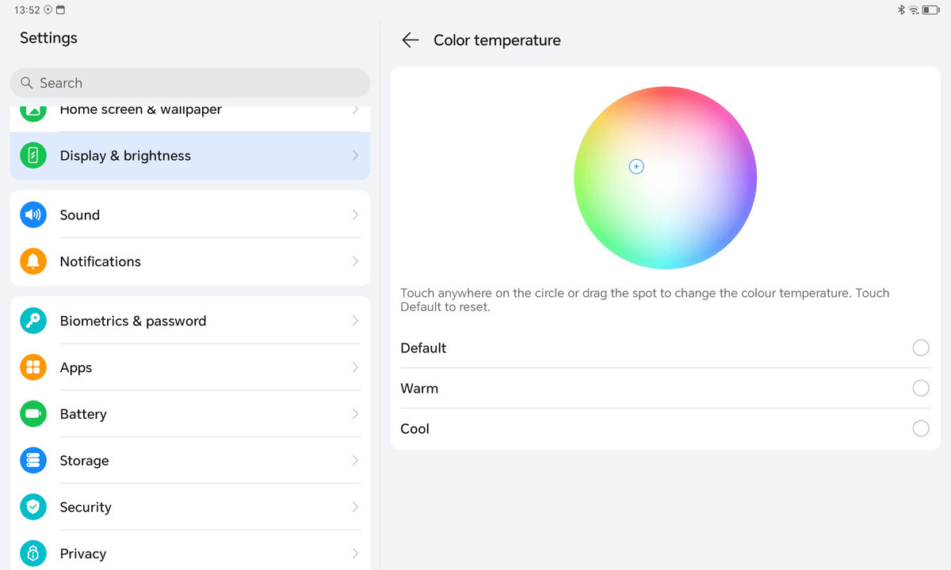
Task: Click the blue Sound speaker icon
Action: 33,215
